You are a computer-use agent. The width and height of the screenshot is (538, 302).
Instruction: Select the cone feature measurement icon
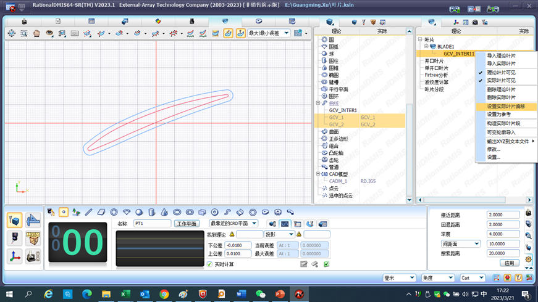coord(164,212)
